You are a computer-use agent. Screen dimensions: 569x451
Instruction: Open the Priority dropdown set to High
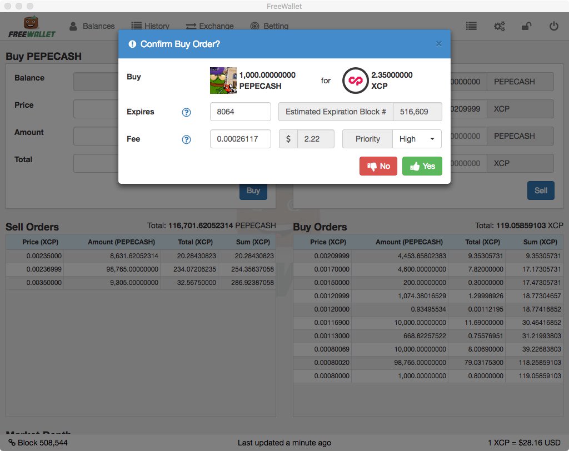pyautogui.click(x=417, y=139)
